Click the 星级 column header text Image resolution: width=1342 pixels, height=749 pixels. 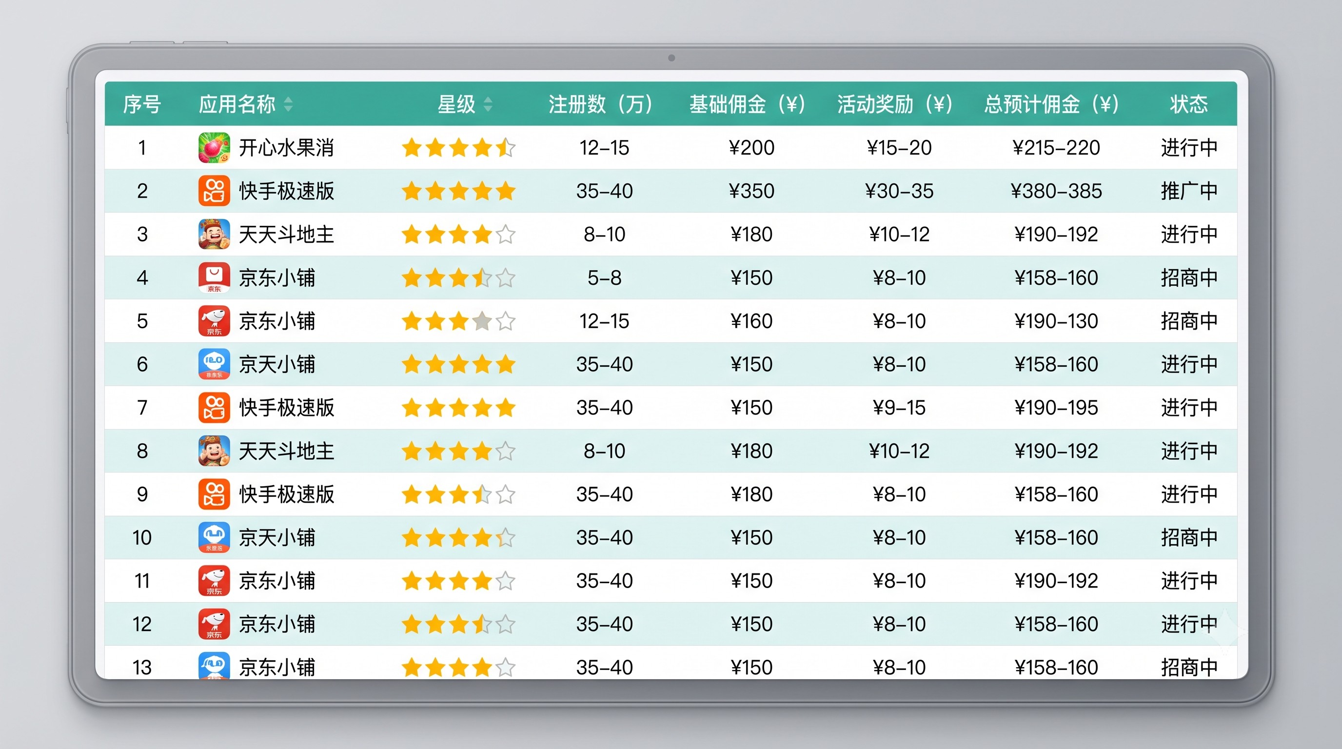click(456, 104)
